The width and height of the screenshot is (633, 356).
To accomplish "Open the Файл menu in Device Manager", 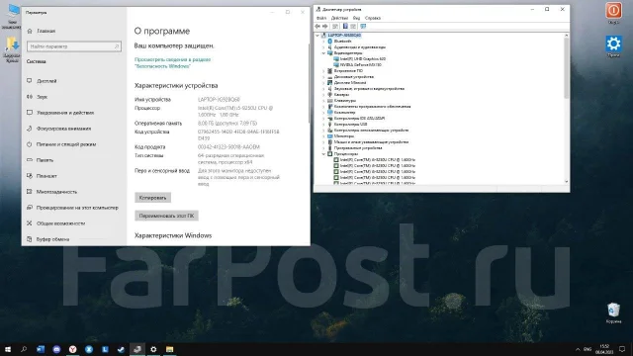I will pyautogui.click(x=321, y=18).
